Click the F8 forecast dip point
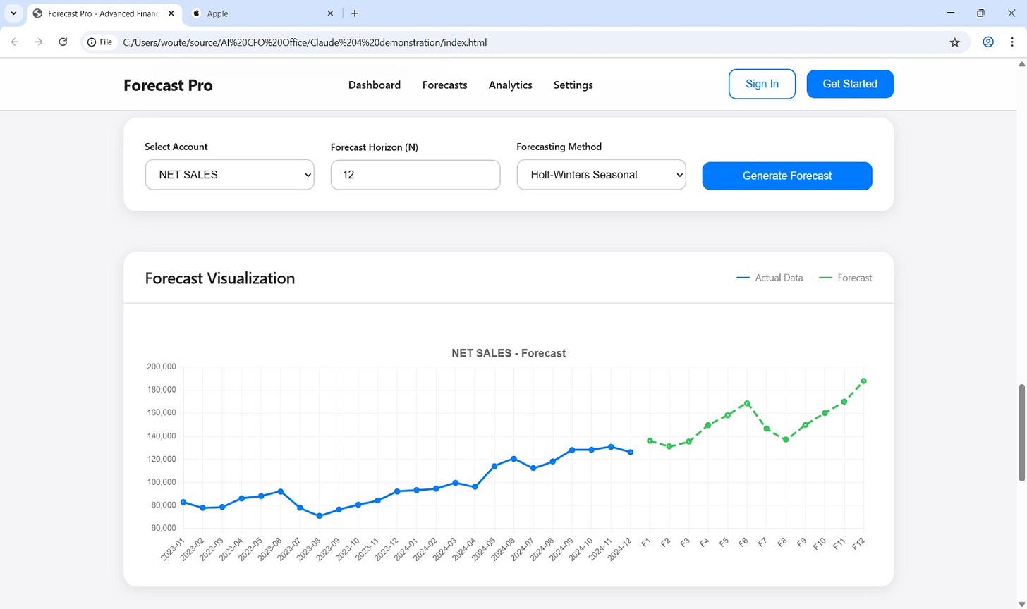1027x609 pixels. click(786, 439)
